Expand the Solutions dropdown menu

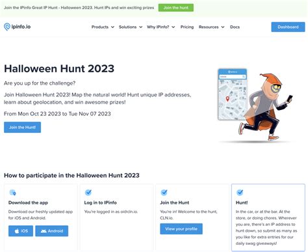pos(131,27)
